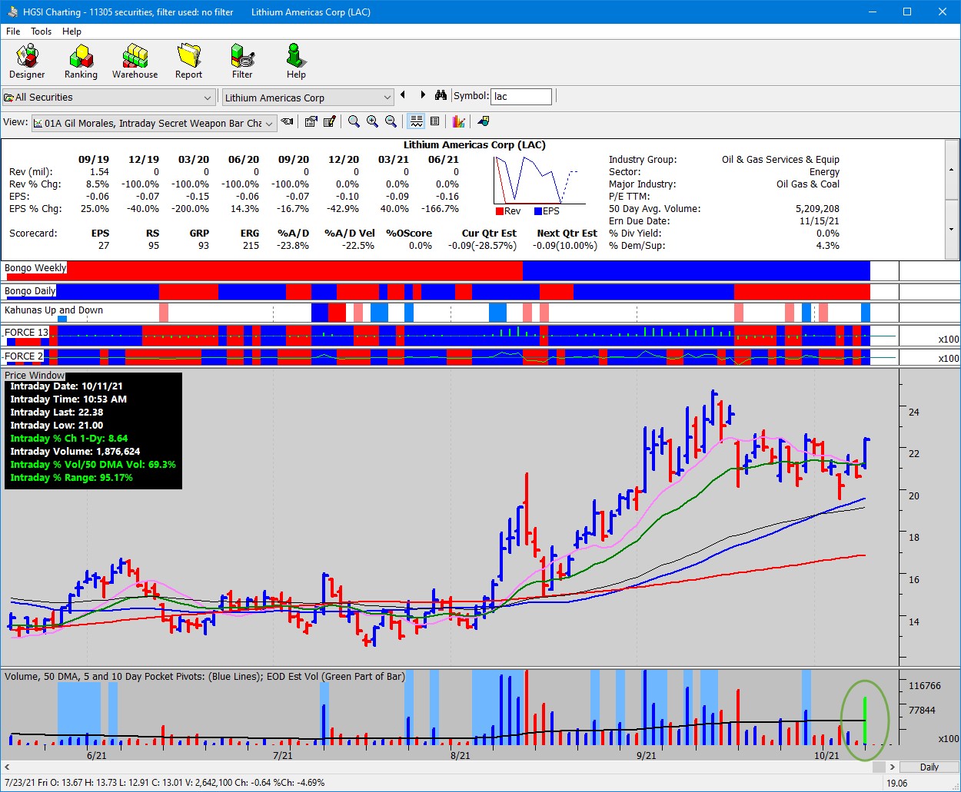Image resolution: width=961 pixels, height=792 pixels.
Task: Open the Help toolbar button
Action: 296,61
